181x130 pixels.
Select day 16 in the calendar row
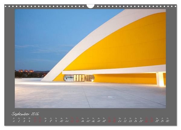click(x=93, y=121)
